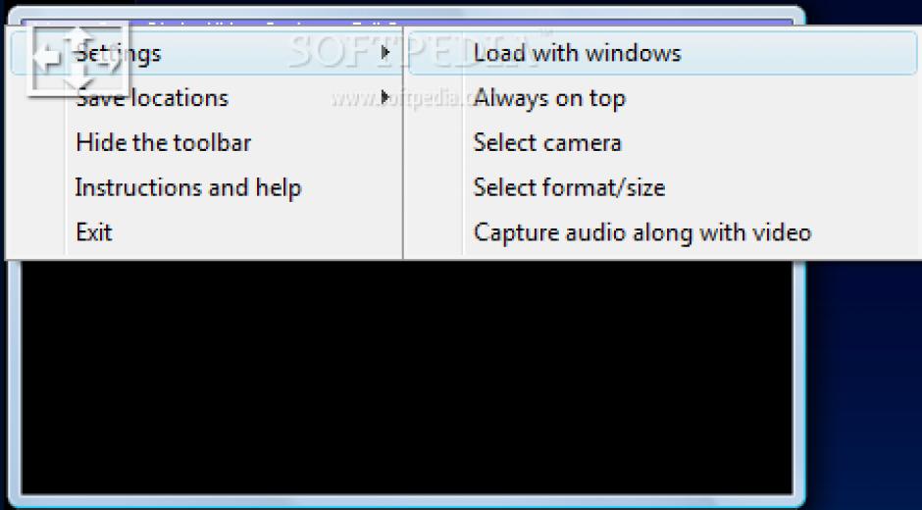The image size is (922, 510).
Task: Toggle Always on top setting
Action: point(663,98)
